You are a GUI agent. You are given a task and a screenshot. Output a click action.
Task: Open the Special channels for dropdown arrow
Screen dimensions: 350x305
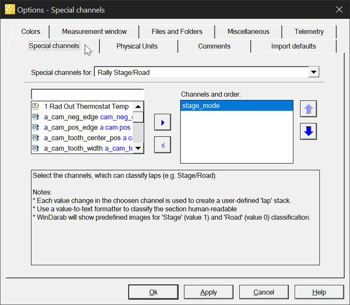point(314,72)
